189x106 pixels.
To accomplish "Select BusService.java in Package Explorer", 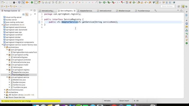I will pos(19,82).
